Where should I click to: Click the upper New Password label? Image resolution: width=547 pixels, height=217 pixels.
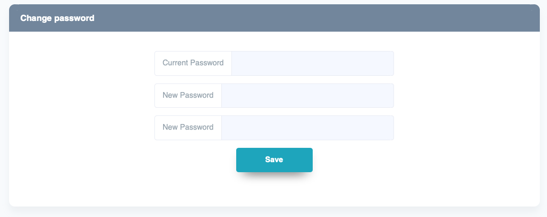(188, 95)
